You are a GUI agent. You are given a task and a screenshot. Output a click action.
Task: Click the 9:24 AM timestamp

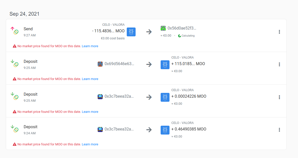click(30, 133)
